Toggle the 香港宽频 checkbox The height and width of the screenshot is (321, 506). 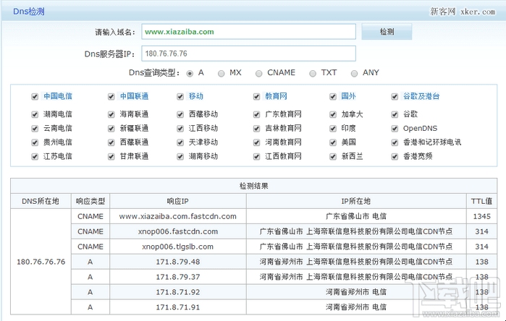pyautogui.click(x=395, y=156)
